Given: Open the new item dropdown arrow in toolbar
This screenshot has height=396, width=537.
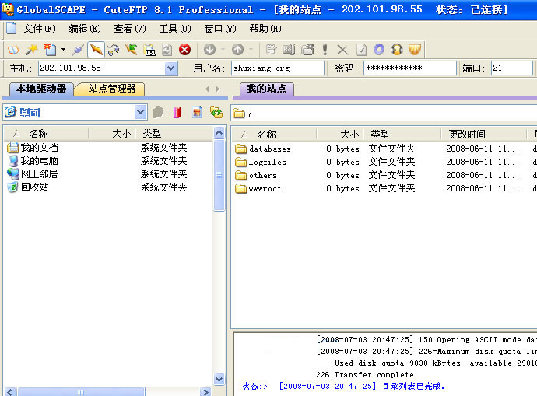Looking at the screenshot, I should [63, 50].
